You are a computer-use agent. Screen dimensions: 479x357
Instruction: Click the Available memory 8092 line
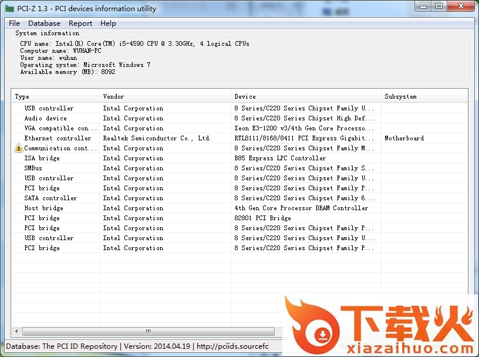click(x=68, y=72)
